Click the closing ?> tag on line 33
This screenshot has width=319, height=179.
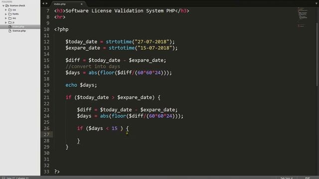[57, 172]
